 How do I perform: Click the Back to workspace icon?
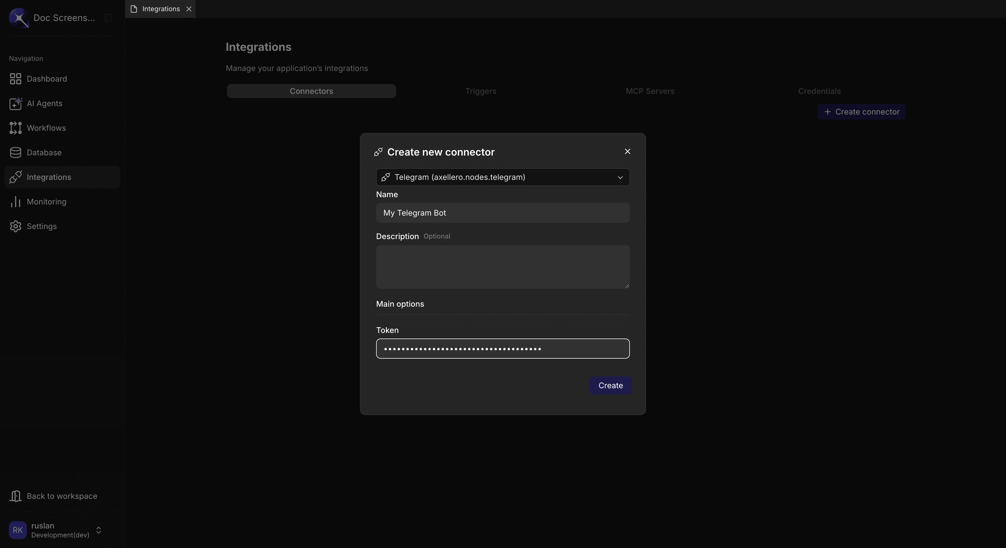[16, 496]
